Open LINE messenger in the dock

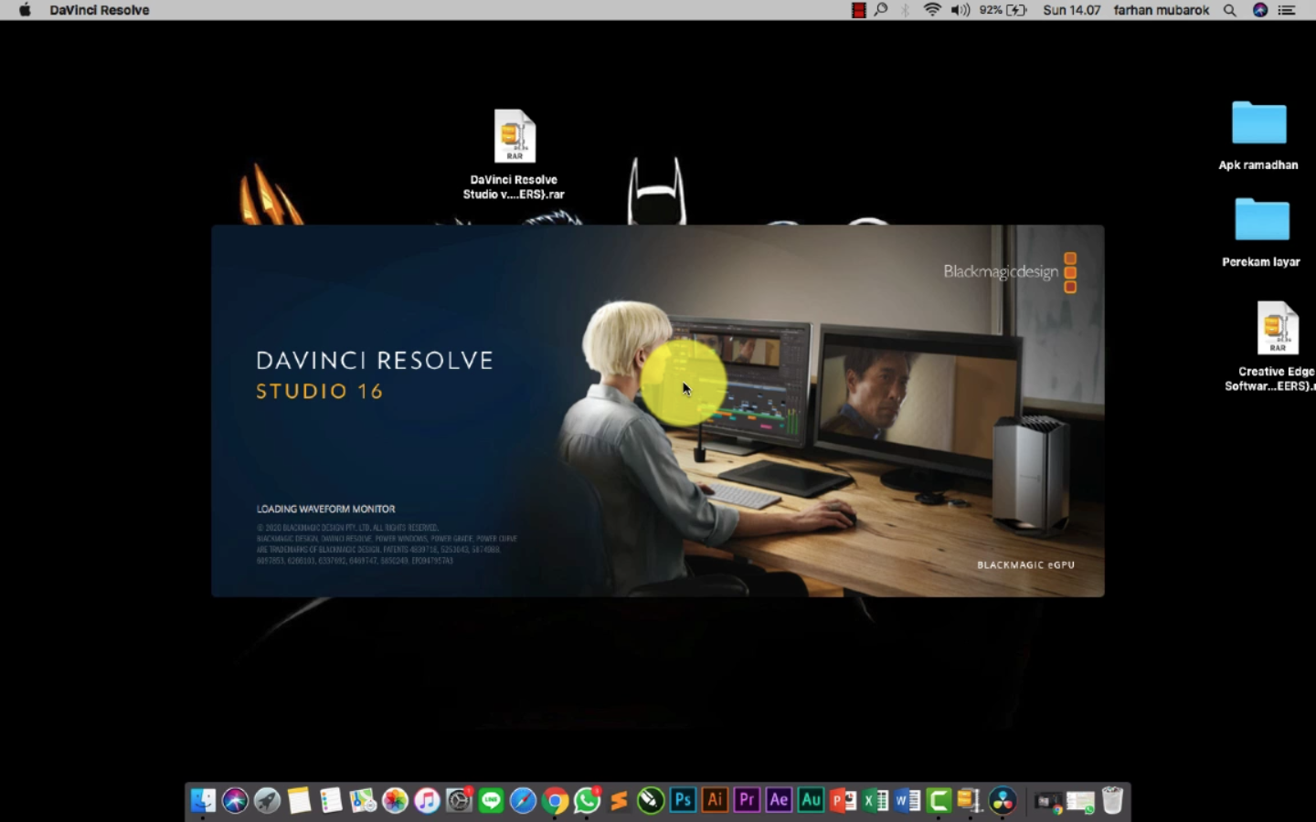491,801
